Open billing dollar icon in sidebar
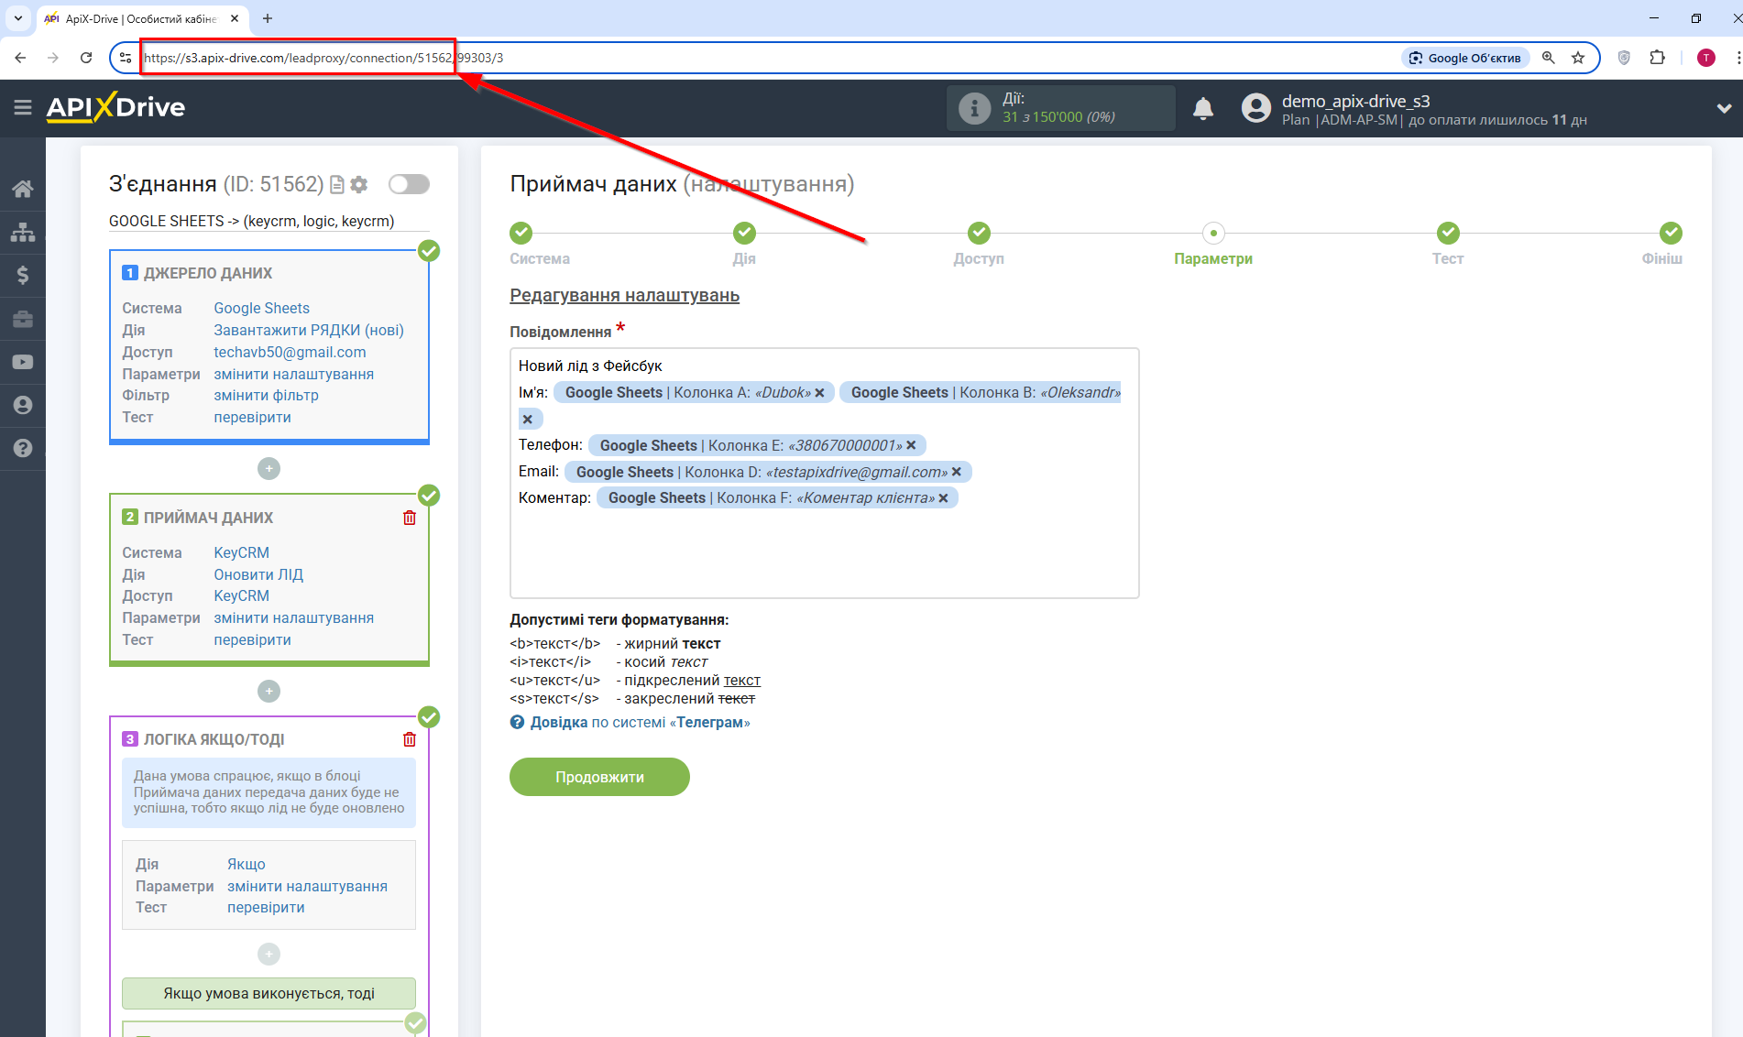The image size is (1743, 1037). (x=23, y=275)
